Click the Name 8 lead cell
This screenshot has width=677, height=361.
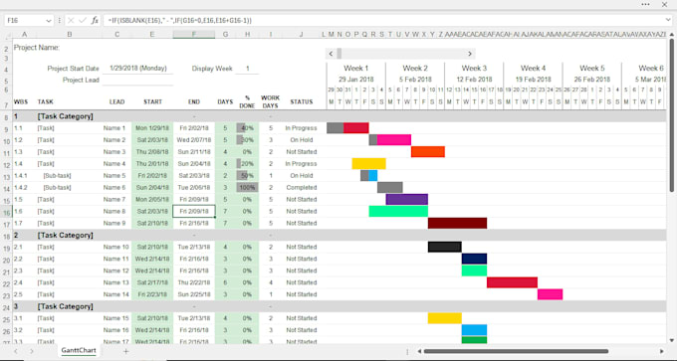click(114, 212)
